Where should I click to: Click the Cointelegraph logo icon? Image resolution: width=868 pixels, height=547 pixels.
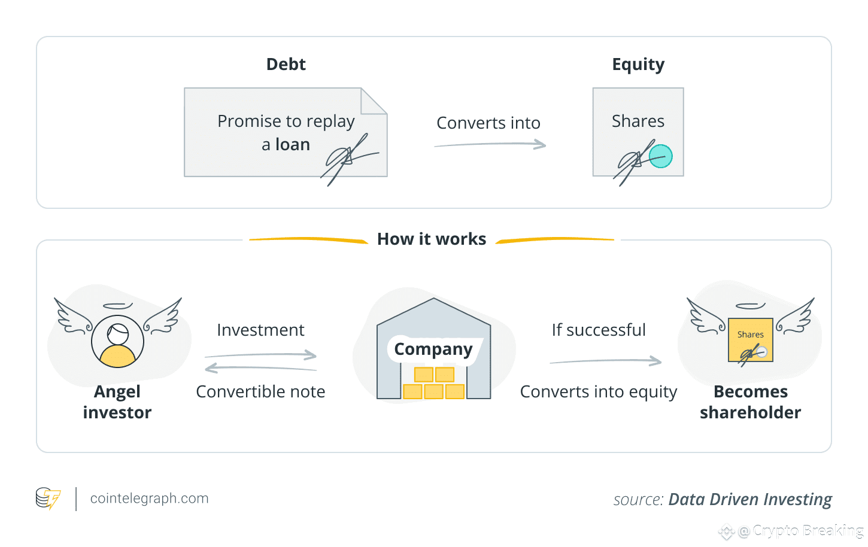[48, 499]
